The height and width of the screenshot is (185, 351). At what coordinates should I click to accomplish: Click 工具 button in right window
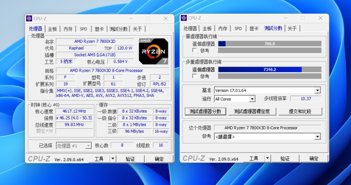tap(254, 159)
